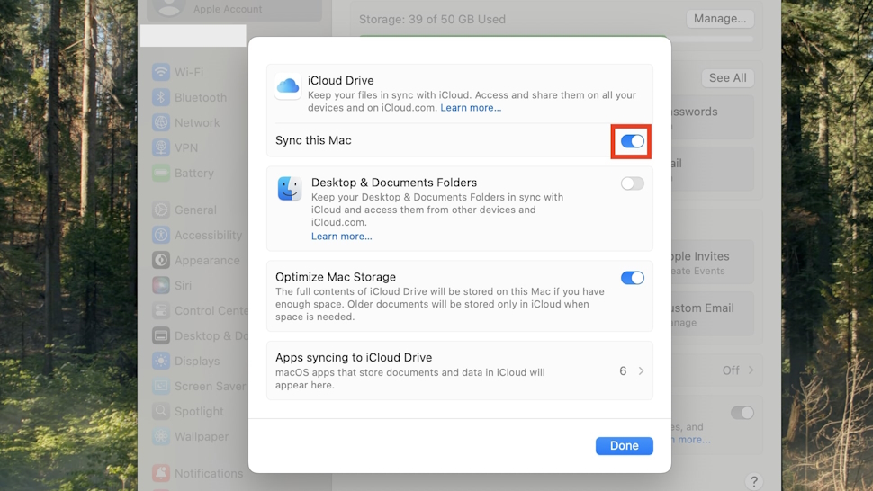
Task: Select Spotlight icon in the sidebar
Action: pos(161,411)
